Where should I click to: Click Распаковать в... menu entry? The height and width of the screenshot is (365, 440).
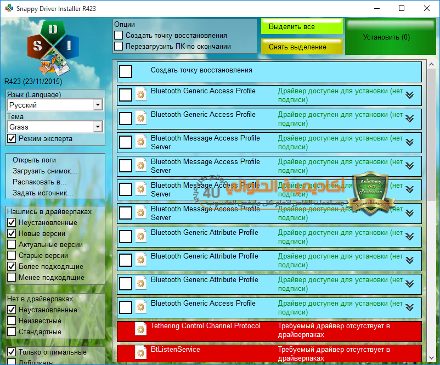pyautogui.click(x=40, y=182)
